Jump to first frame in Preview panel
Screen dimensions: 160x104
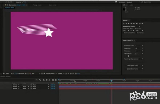pos(123,24)
